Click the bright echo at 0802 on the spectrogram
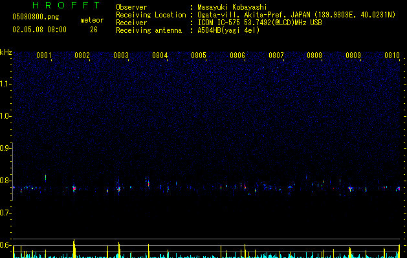 point(74,188)
